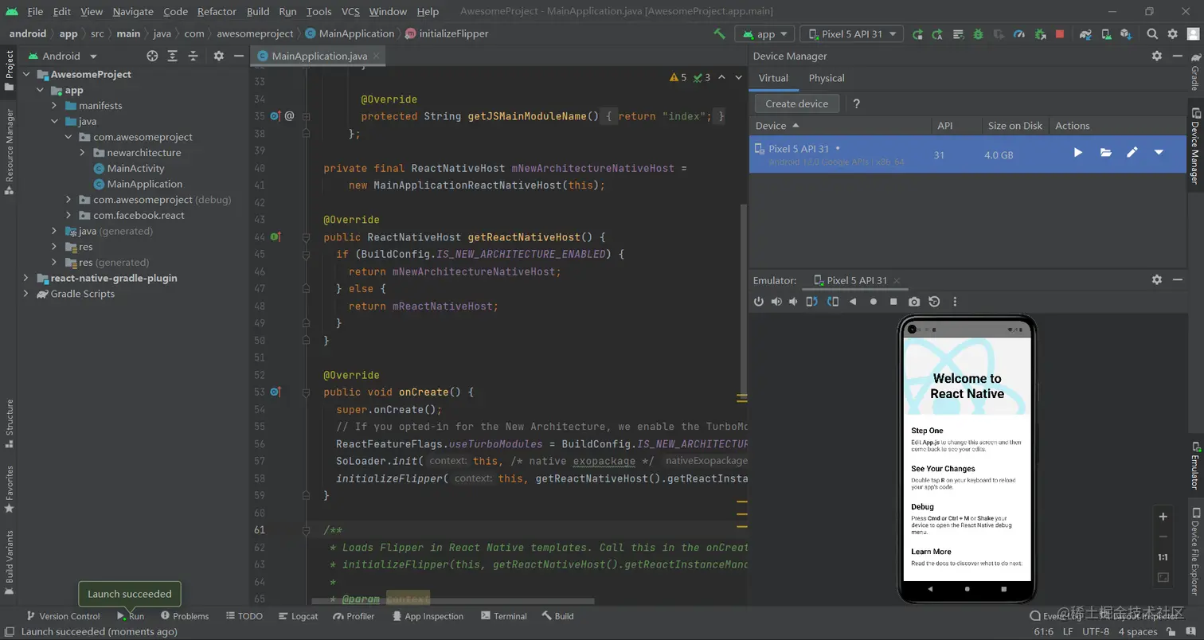Open Pixel 5 device folder in file explorer

pos(1106,153)
